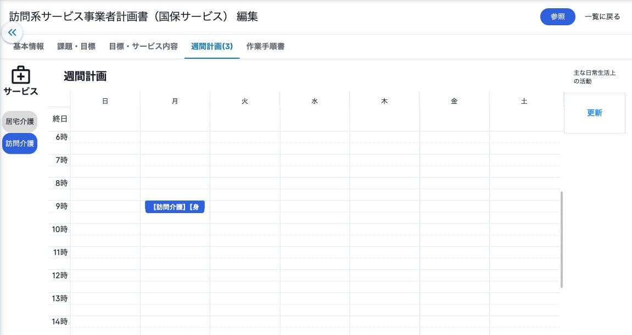
Task: Click the 月 column header
Action: click(x=175, y=101)
